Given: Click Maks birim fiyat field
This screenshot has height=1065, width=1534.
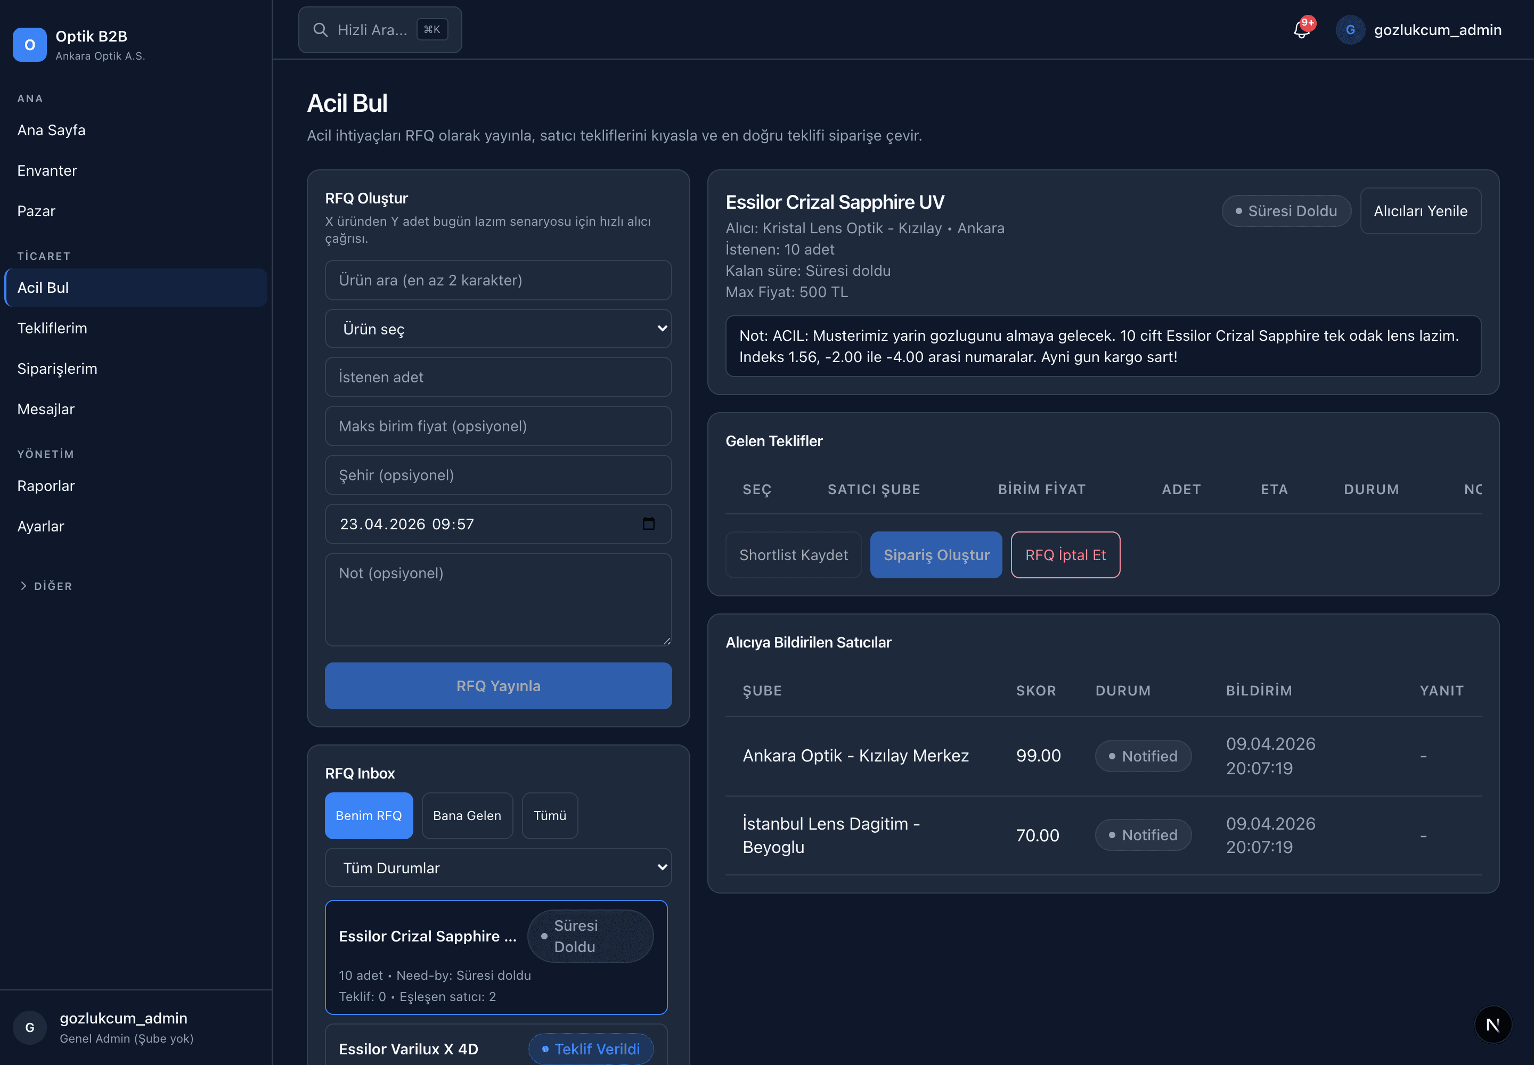Looking at the screenshot, I should tap(498, 425).
